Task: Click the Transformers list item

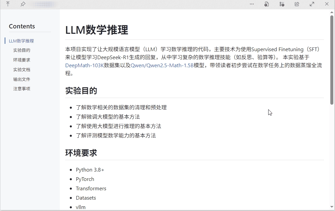Action: (x=91, y=189)
